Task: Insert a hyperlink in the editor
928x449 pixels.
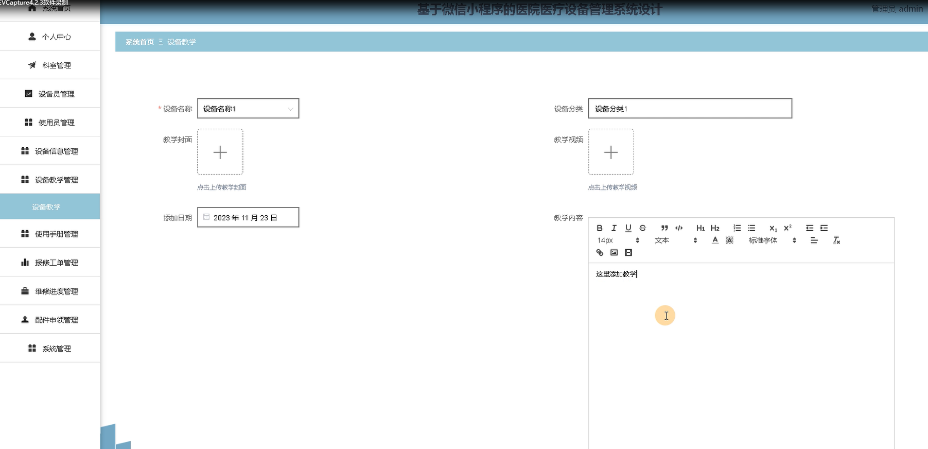Action: 600,252
